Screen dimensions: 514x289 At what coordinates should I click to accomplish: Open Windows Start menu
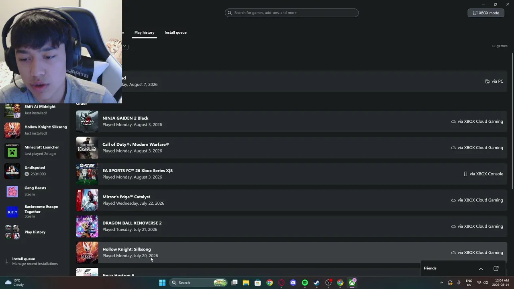coord(162,283)
